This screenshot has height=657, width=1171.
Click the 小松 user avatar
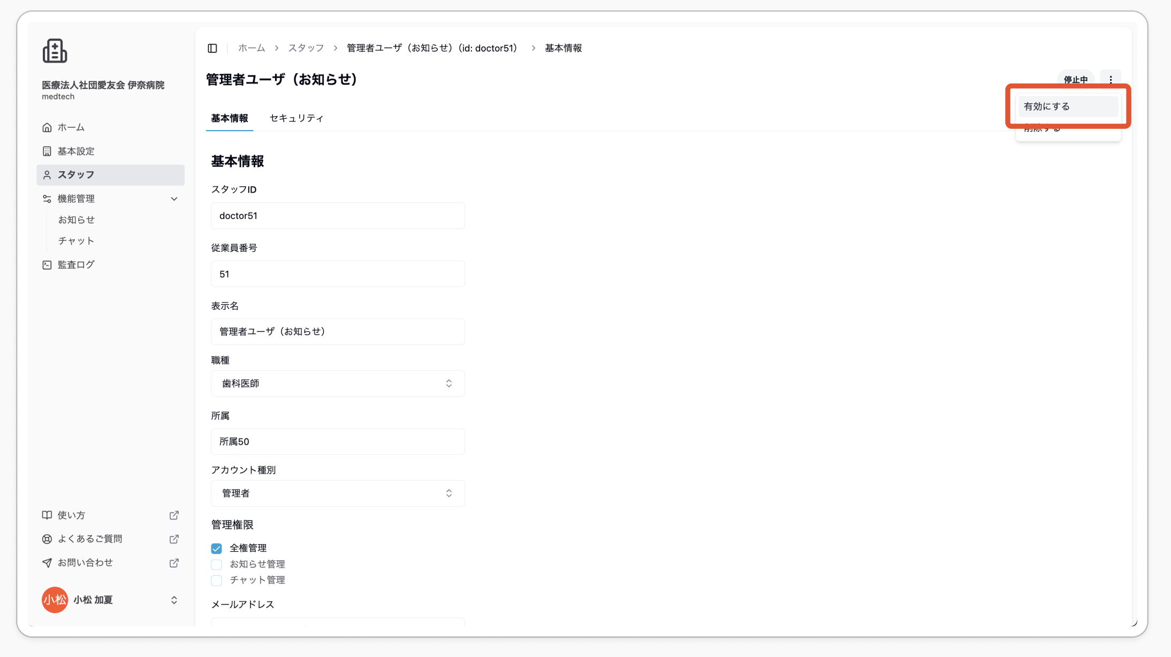coord(55,600)
